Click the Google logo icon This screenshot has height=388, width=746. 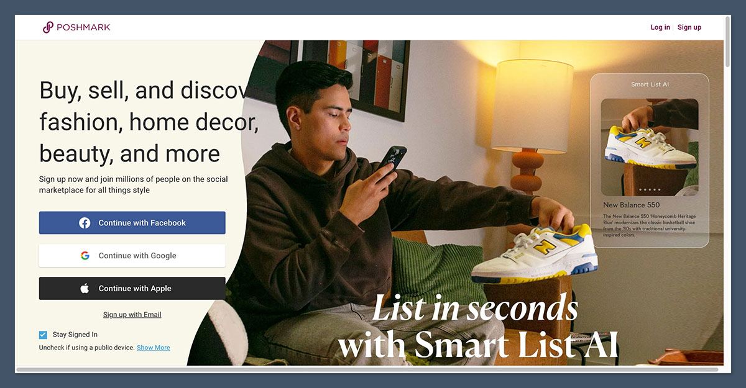[x=85, y=256]
